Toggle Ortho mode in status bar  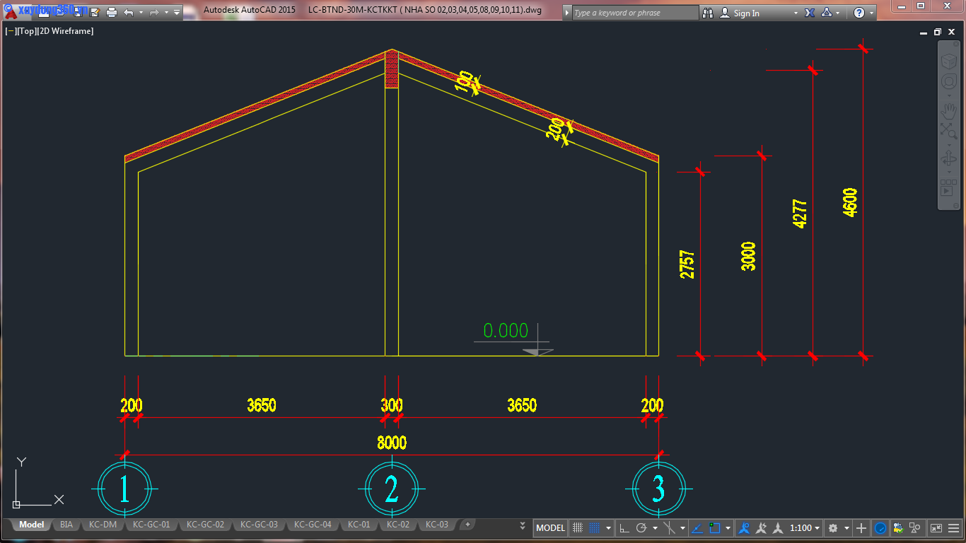click(624, 528)
